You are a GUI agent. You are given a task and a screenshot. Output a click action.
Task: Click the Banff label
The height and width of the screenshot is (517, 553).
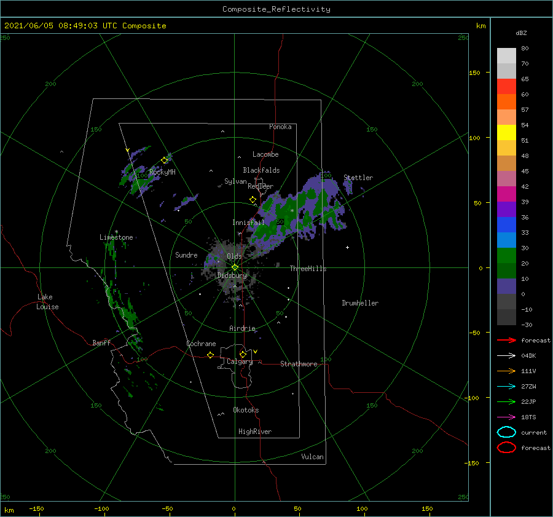coord(101,342)
